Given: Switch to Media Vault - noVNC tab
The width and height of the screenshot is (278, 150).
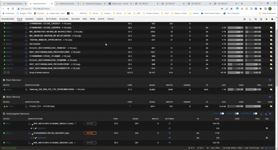Looking at the screenshot, I should click(x=120, y=4).
